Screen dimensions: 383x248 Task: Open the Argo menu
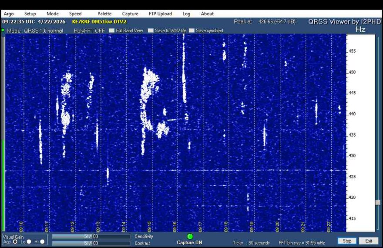tap(9, 14)
